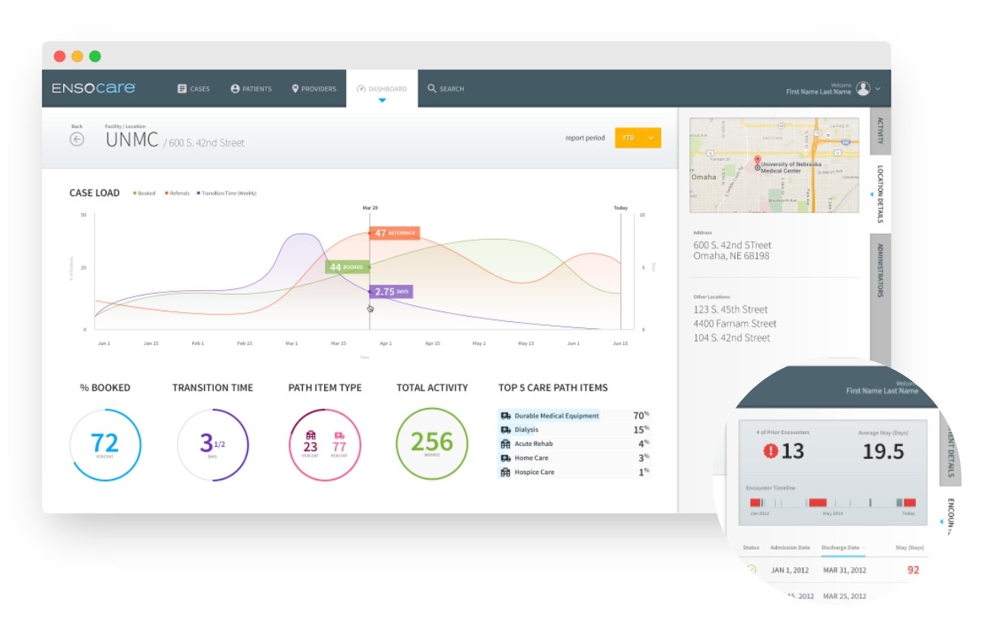Click the ambulance icon beside Dialysis
The image size is (989, 628).
click(505, 429)
